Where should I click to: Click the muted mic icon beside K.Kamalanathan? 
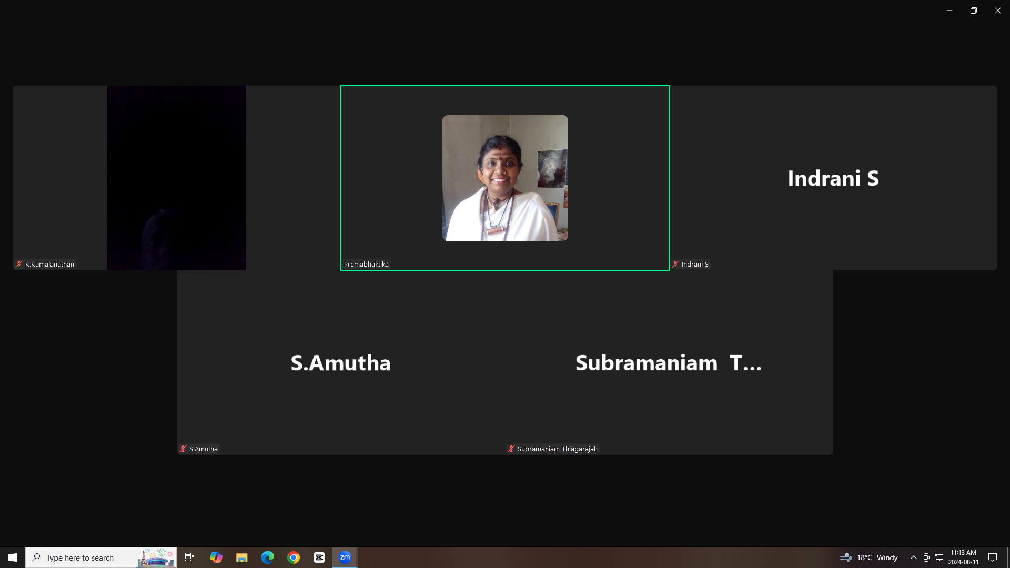19,265
